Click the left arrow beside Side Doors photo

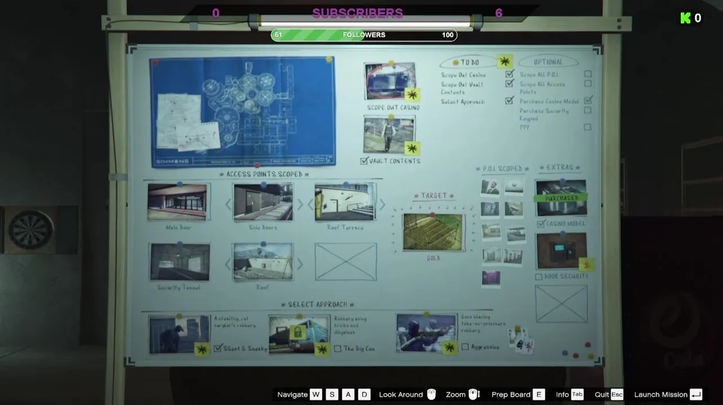click(228, 204)
